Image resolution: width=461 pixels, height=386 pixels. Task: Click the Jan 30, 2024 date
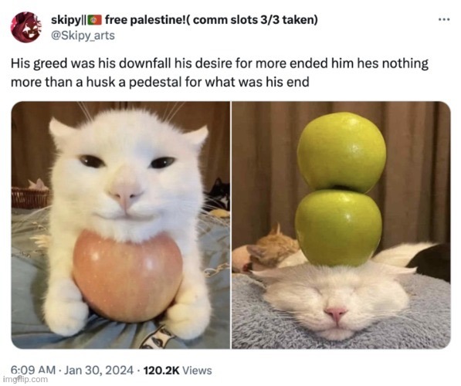[99, 370]
